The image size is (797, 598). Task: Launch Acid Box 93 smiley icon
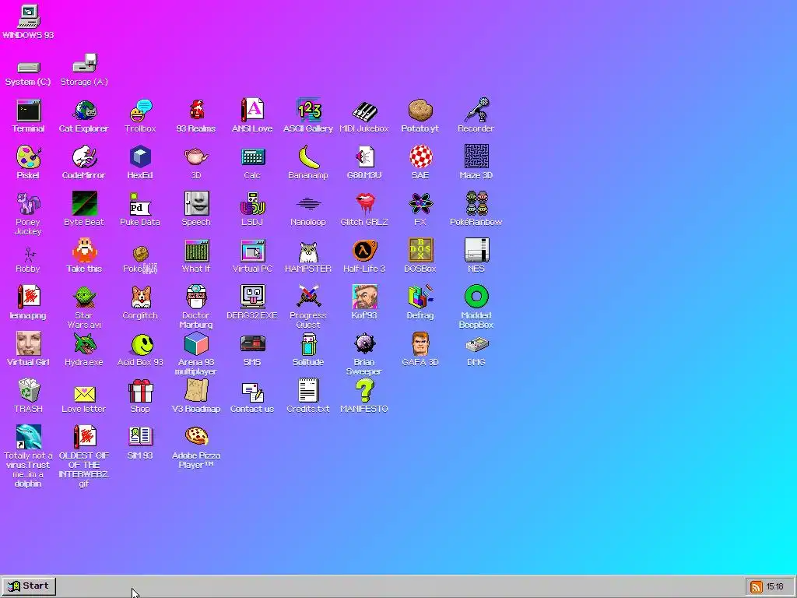142,345
